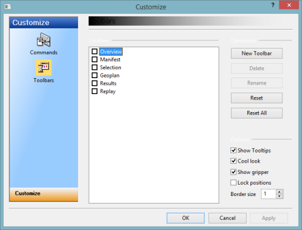Screen dimensions: 302x230
Task: Select the Results list item text
Action: [x=108, y=83]
